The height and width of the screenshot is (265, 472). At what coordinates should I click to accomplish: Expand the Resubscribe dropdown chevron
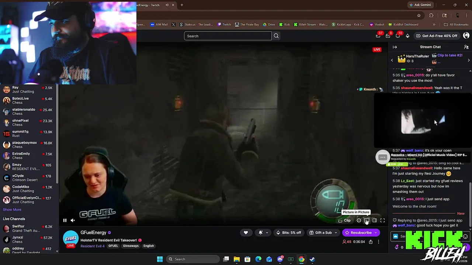pyautogui.click(x=376, y=233)
